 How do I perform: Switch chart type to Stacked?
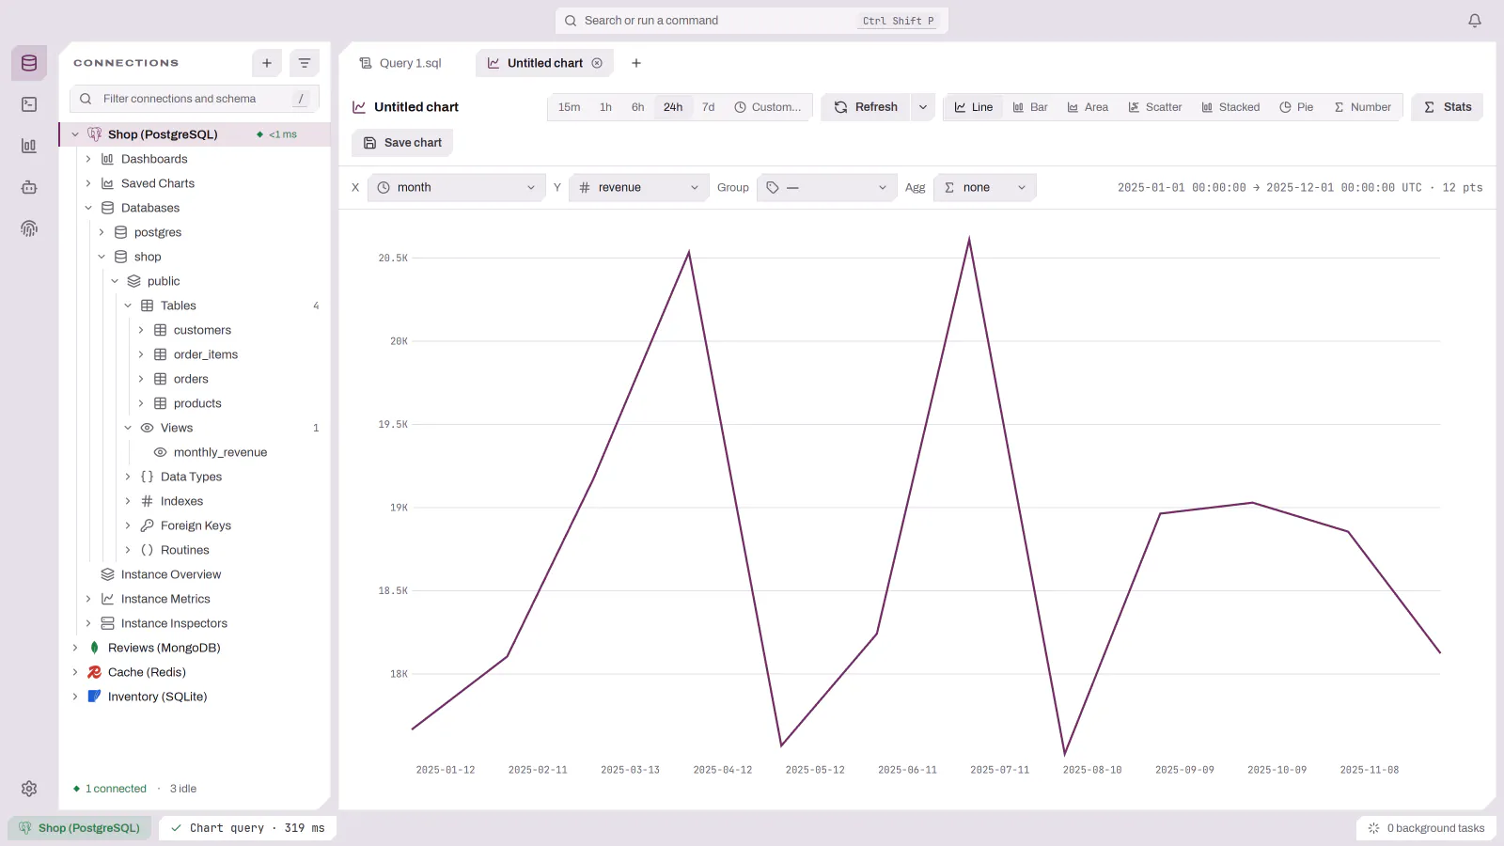[1230, 107]
